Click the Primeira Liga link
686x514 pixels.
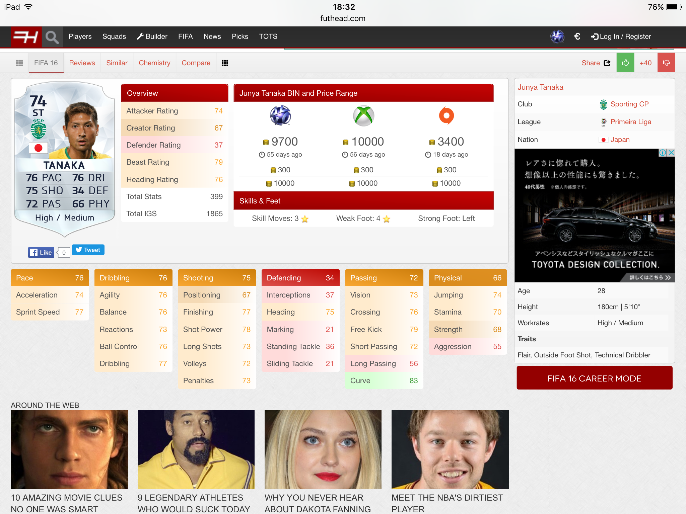tap(631, 122)
